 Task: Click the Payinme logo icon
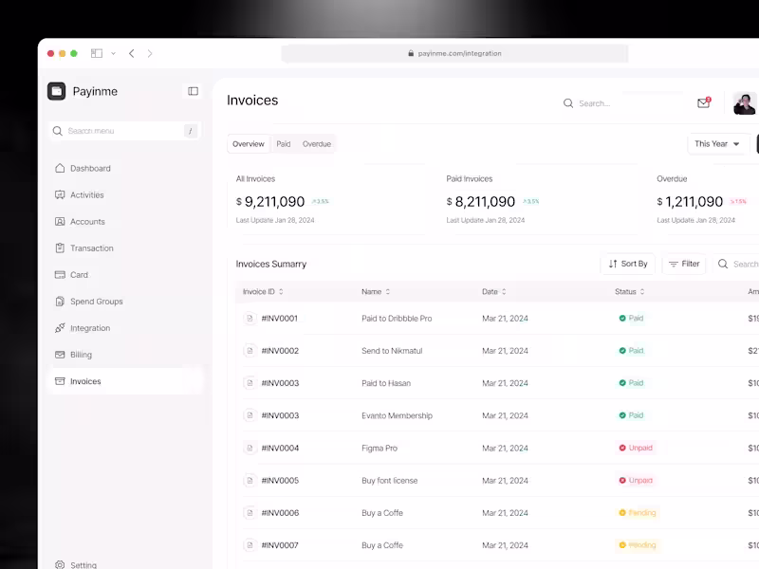click(x=57, y=91)
